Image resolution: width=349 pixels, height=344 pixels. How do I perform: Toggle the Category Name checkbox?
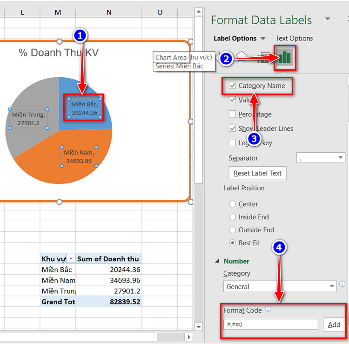coord(232,86)
